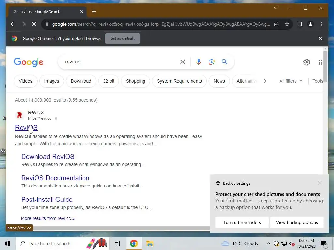Click the Chrome taskbar icon
Screen dimensions: 334x250
tap(134, 243)
